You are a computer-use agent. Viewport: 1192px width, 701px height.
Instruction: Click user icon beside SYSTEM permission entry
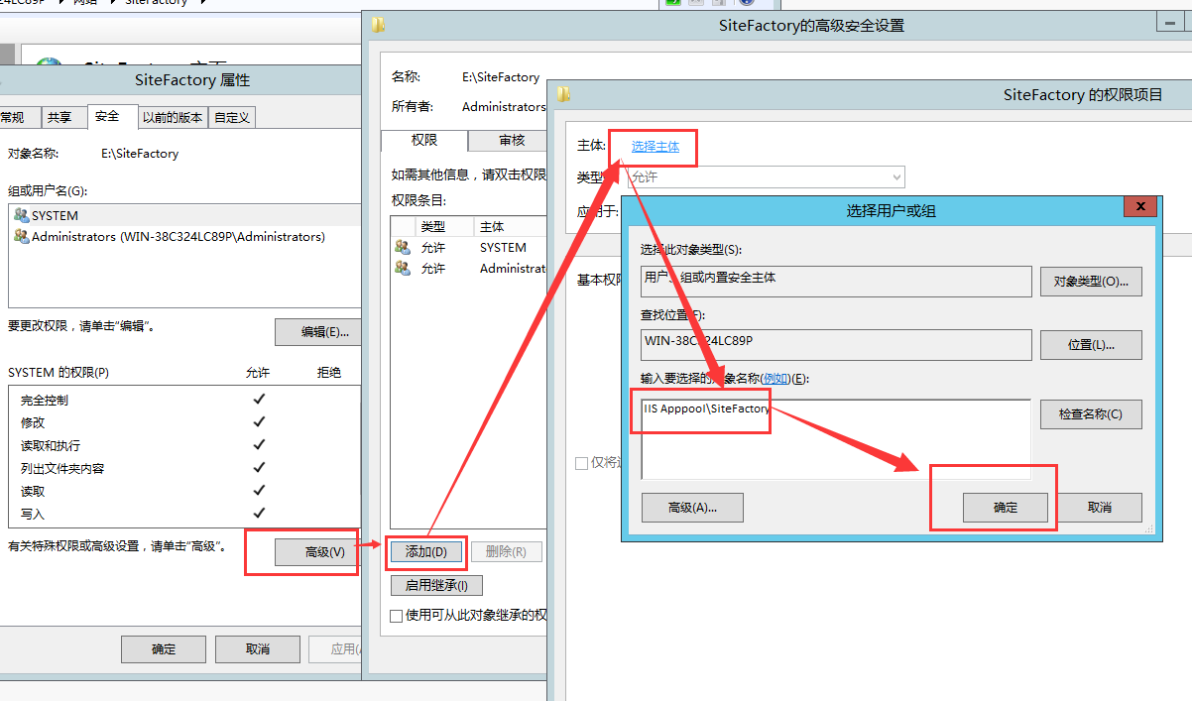(403, 247)
